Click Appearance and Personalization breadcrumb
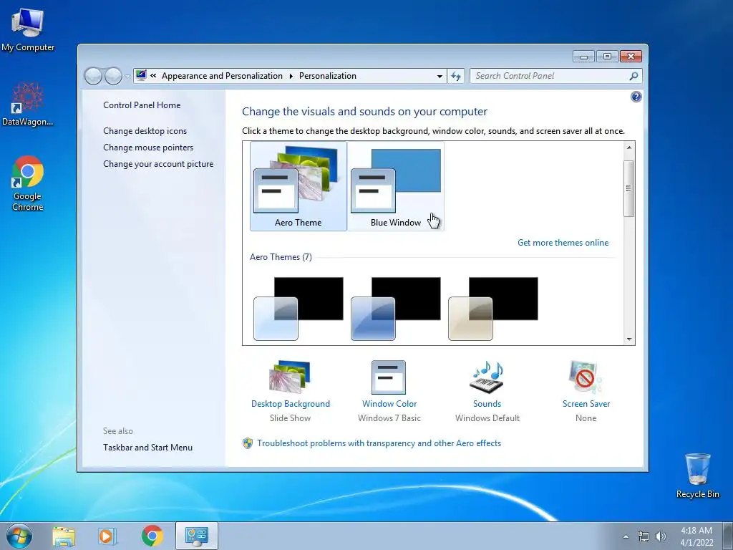 coord(222,76)
